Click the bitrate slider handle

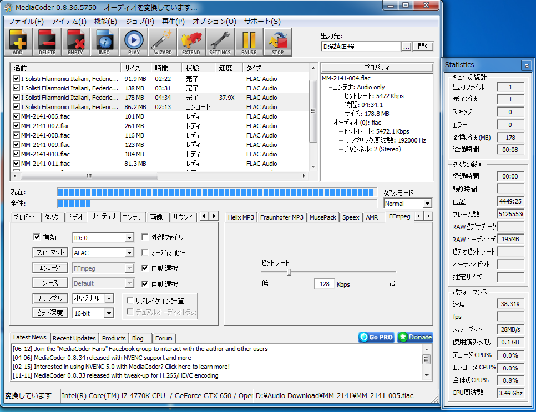coord(289,272)
